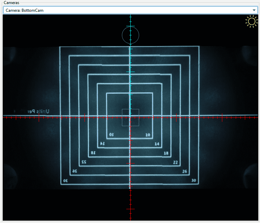The height and width of the screenshot is (223, 260).
Task: Click the 30 label at the bottom right
Action: [194, 181]
